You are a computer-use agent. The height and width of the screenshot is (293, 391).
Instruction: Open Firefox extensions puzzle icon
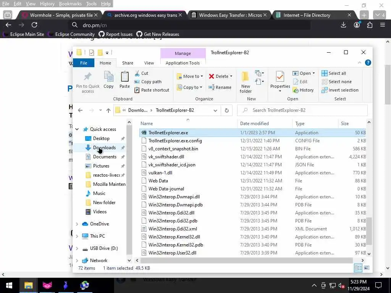(370, 25)
